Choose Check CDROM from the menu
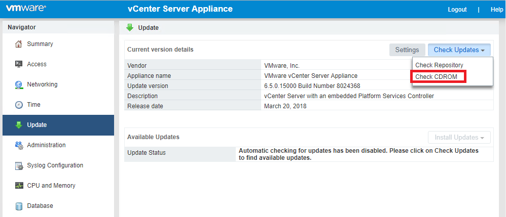This screenshot has width=506, height=217. coord(436,77)
